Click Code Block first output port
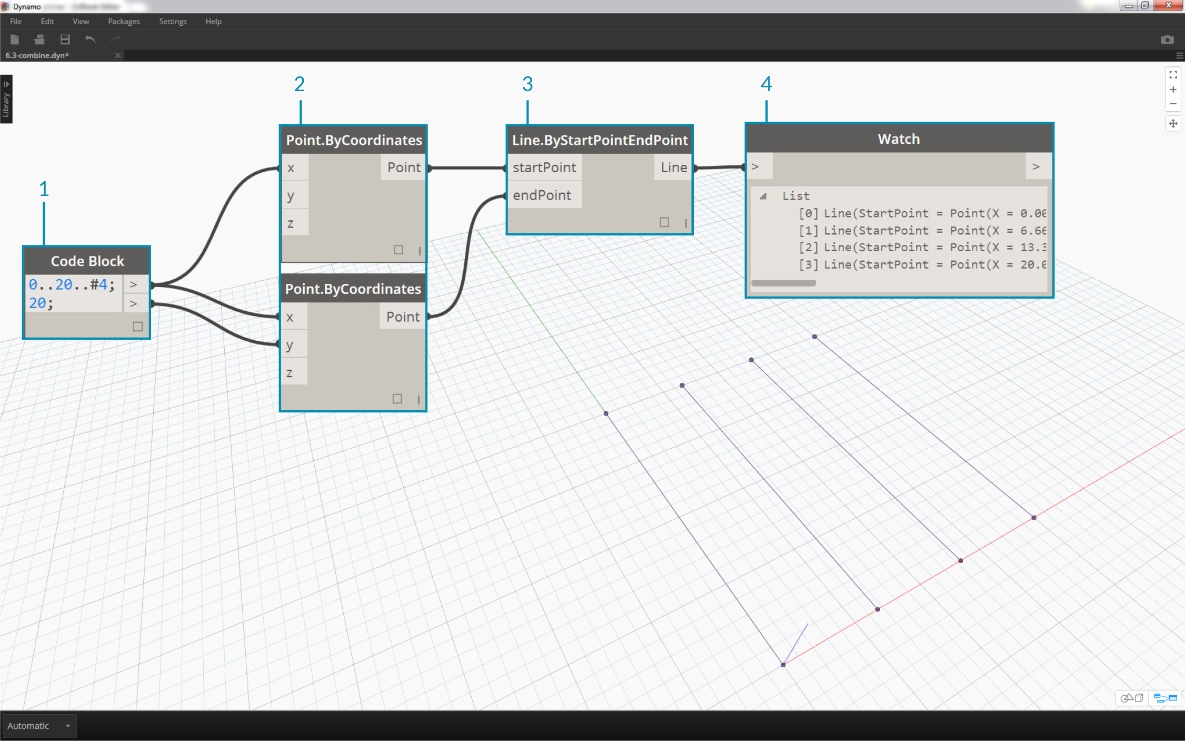Screen dimensions: 1185x741 (x=136, y=284)
